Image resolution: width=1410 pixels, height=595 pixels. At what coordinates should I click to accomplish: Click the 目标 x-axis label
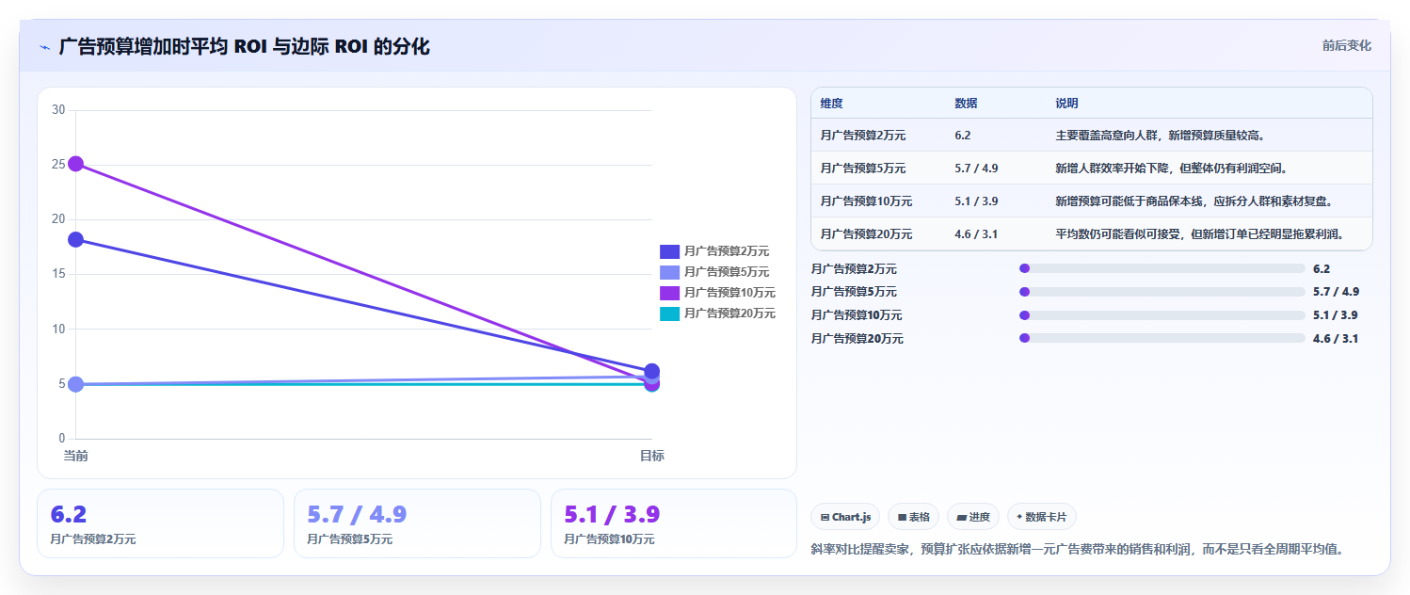(x=651, y=456)
